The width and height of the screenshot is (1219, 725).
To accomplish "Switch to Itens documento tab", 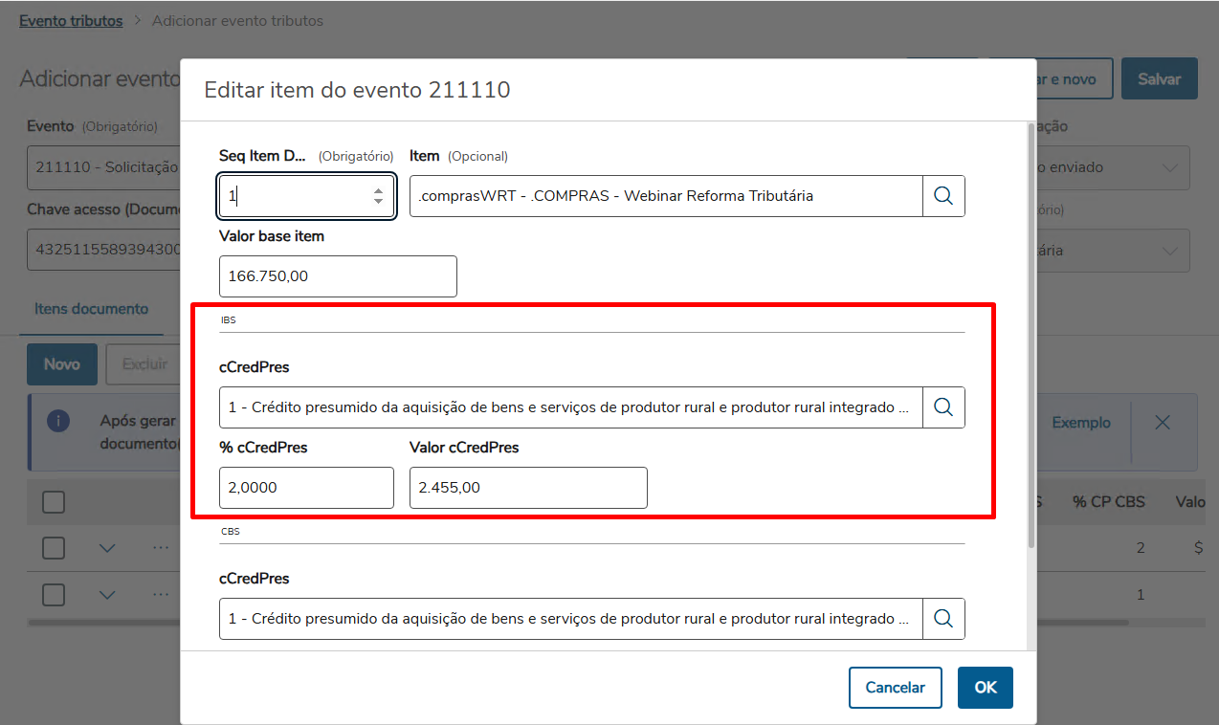I will 91,309.
